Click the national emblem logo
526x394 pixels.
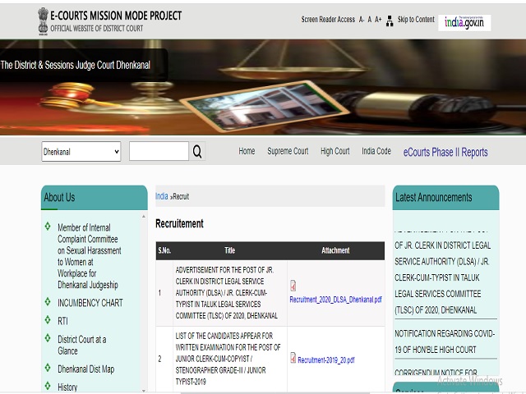point(43,19)
